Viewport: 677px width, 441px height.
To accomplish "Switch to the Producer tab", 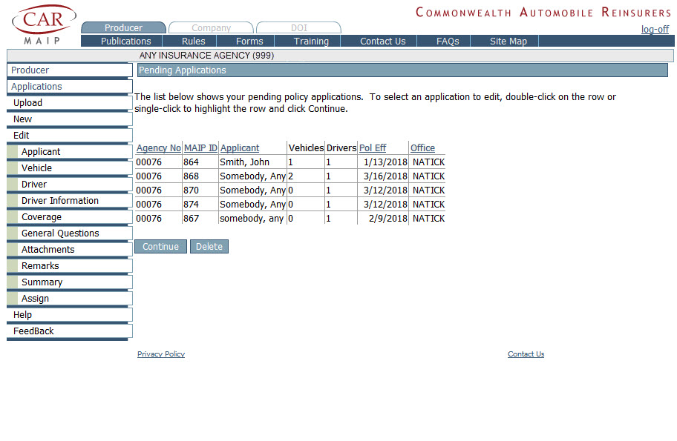I will click(x=123, y=28).
